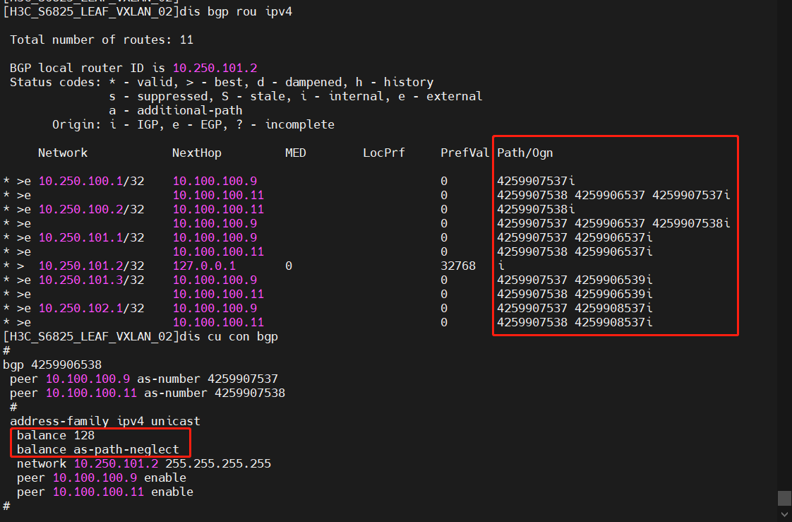Click the terminal scrollbar thumb

coord(784,498)
